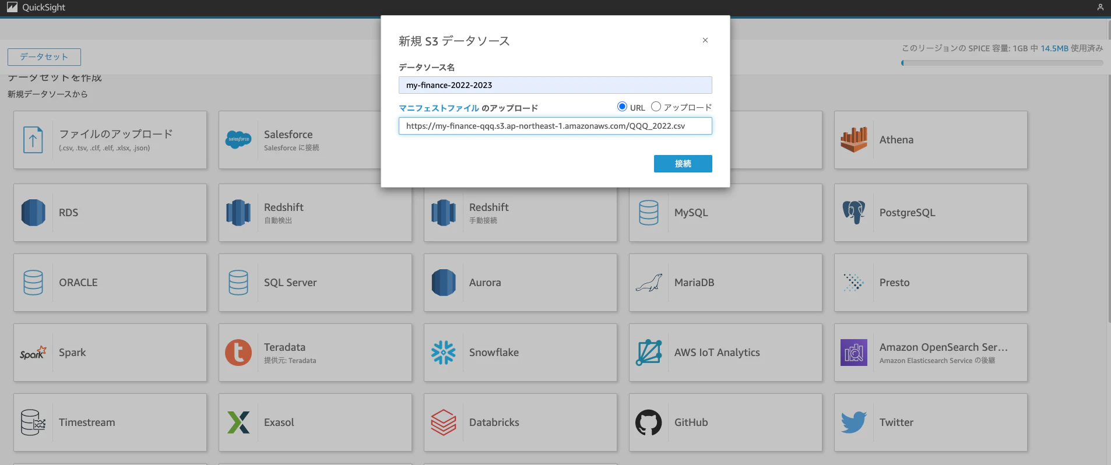Click the Timestream icon
Viewport: 1111px width, 465px height.
(x=33, y=422)
